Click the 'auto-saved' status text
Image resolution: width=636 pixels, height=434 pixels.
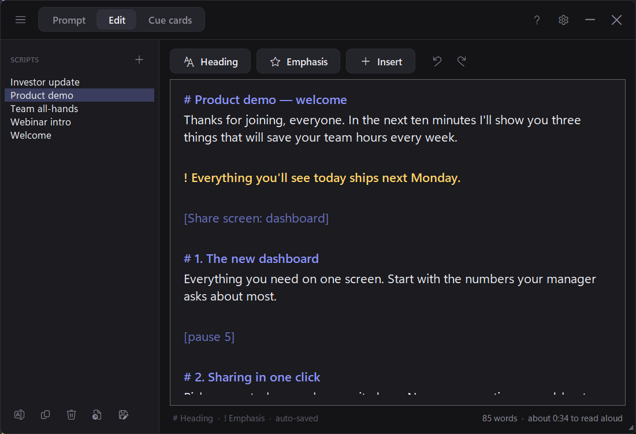click(296, 418)
